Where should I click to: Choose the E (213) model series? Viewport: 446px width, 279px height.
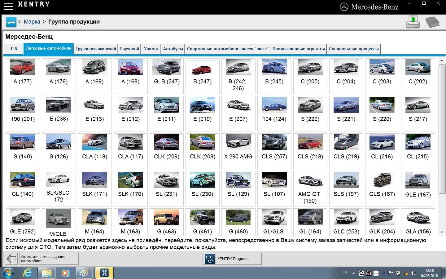point(94,113)
